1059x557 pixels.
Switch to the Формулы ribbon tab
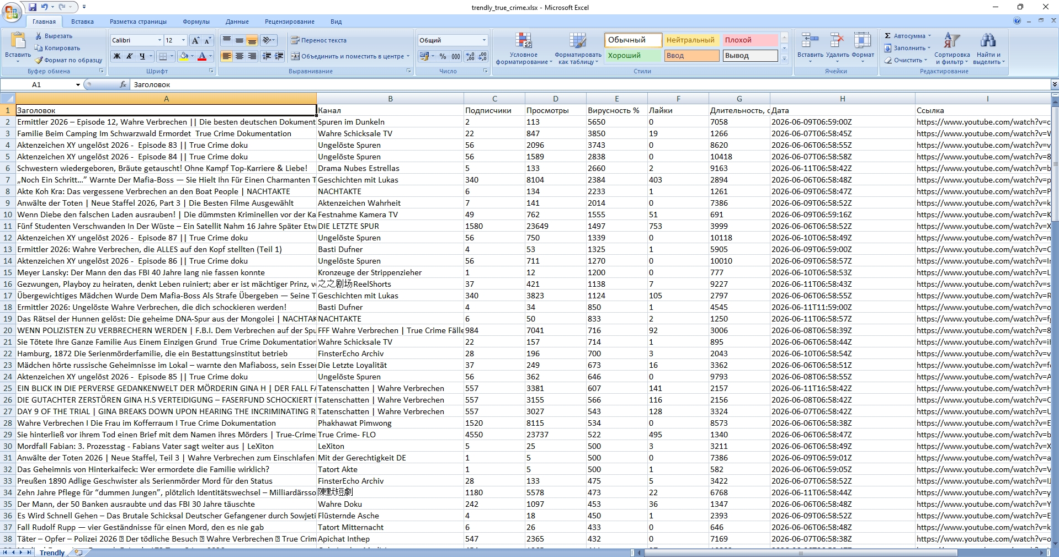(x=196, y=22)
